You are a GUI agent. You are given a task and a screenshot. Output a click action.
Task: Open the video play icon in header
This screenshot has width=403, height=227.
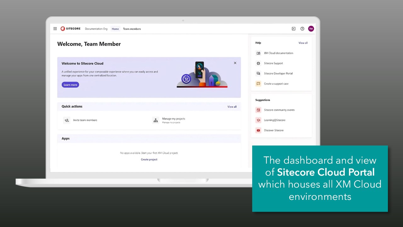click(293, 29)
